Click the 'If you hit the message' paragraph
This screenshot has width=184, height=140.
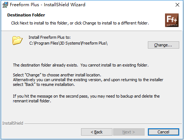pyautogui.click(x=86, y=98)
